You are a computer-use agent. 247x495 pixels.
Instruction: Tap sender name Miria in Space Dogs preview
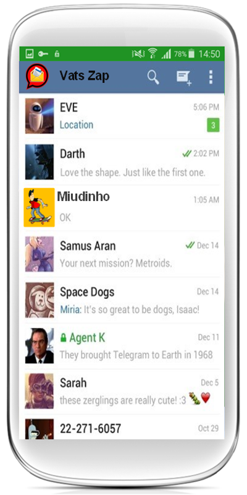70,309
